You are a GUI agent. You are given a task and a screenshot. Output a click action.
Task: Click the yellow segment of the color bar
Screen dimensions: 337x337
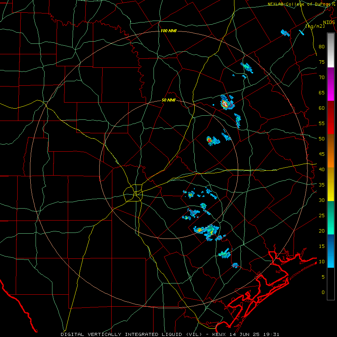click(331, 184)
